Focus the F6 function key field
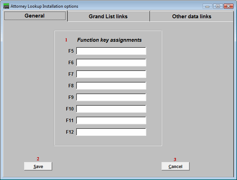237x180 pixels. (111, 63)
